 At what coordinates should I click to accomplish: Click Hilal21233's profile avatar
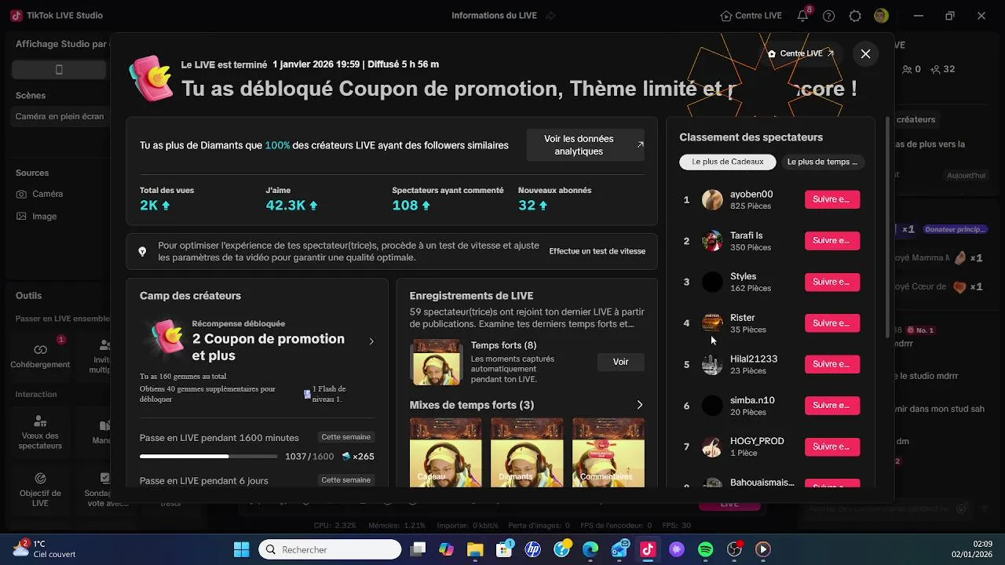click(712, 364)
